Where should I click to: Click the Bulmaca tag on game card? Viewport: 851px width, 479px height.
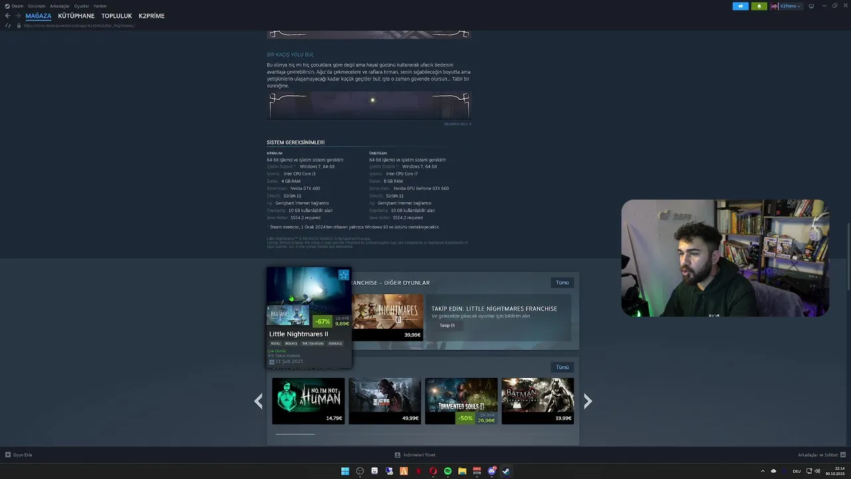coord(335,343)
